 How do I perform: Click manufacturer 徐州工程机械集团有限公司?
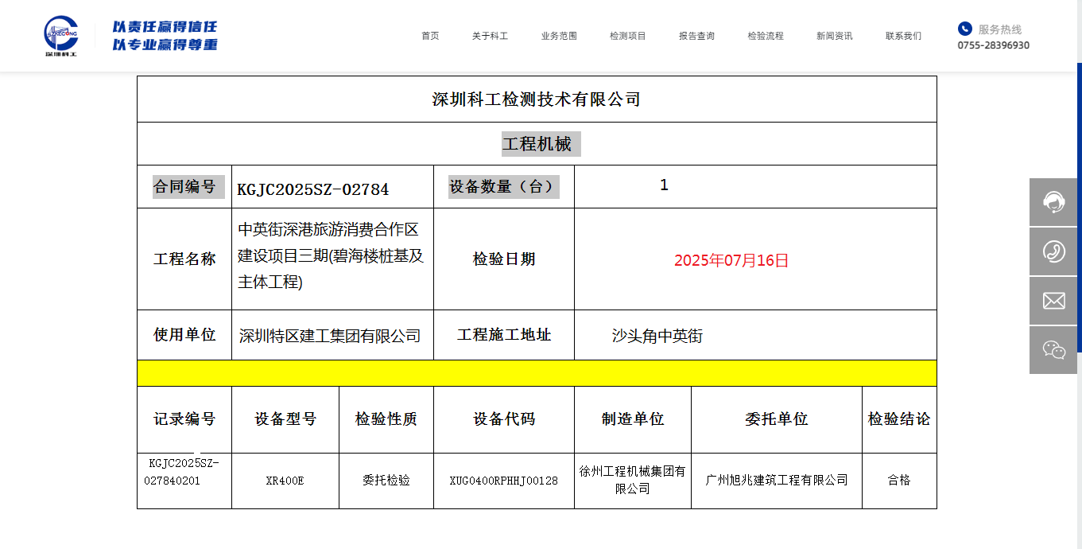tap(633, 480)
